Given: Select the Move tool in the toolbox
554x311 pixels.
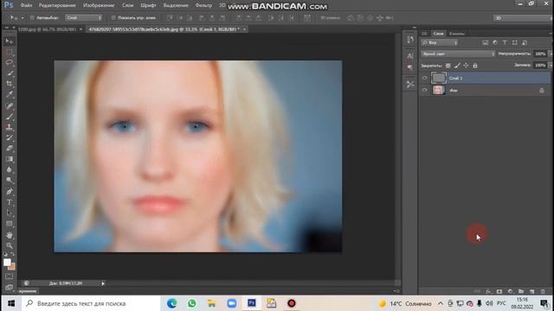Looking at the screenshot, I should coord(10,41).
